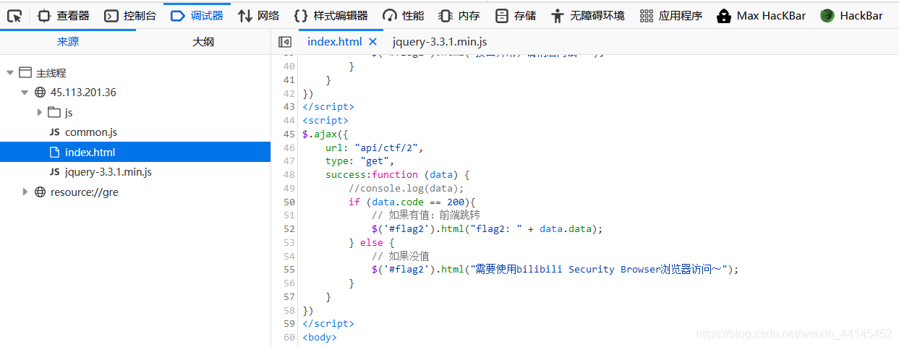Open the 应用程序 application tab
The height and width of the screenshot is (347, 899).
click(x=671, y=15)
